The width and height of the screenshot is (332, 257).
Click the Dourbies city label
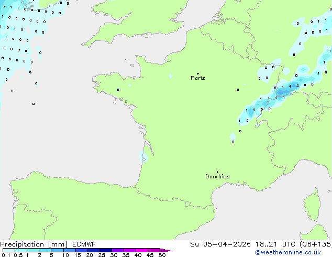click(x=217, y=176)
